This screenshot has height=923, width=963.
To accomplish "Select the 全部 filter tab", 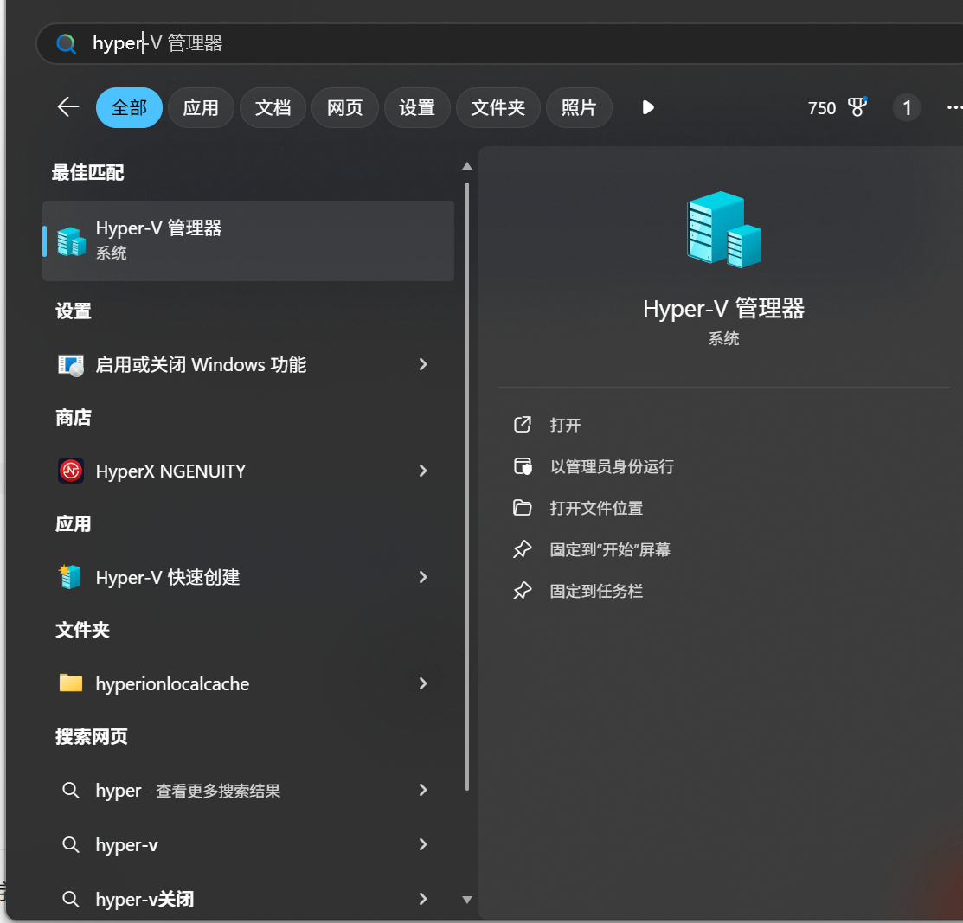I will pos(129,108).
